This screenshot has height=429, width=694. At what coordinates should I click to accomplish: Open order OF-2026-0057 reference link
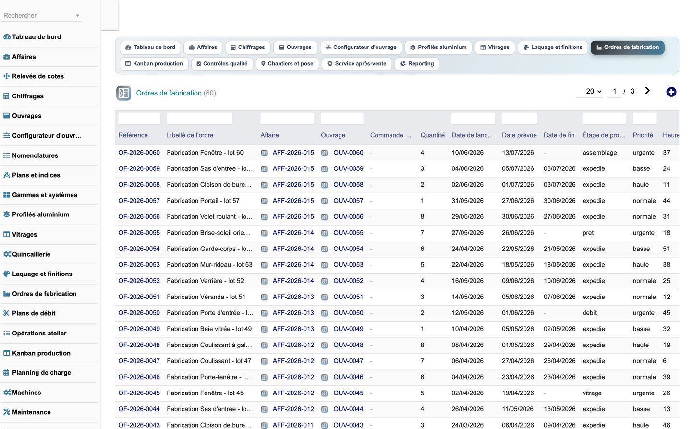tap(139, 201)
